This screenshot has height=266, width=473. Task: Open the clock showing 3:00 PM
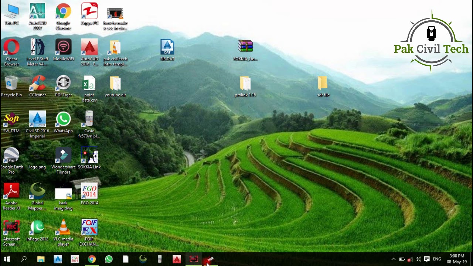pyautogui.click(x=457, y=259)
